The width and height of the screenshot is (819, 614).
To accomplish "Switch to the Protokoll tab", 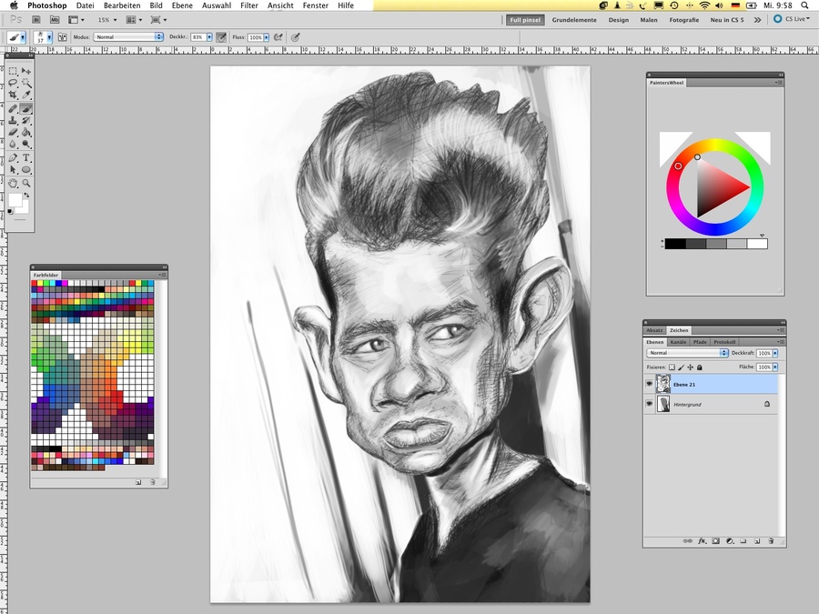I will pos(724,342).
